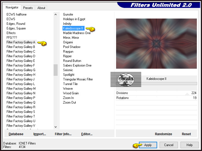Screen dimensions: 202x151
Task: Select ECWS halftone category
Action: click(17, 14)
